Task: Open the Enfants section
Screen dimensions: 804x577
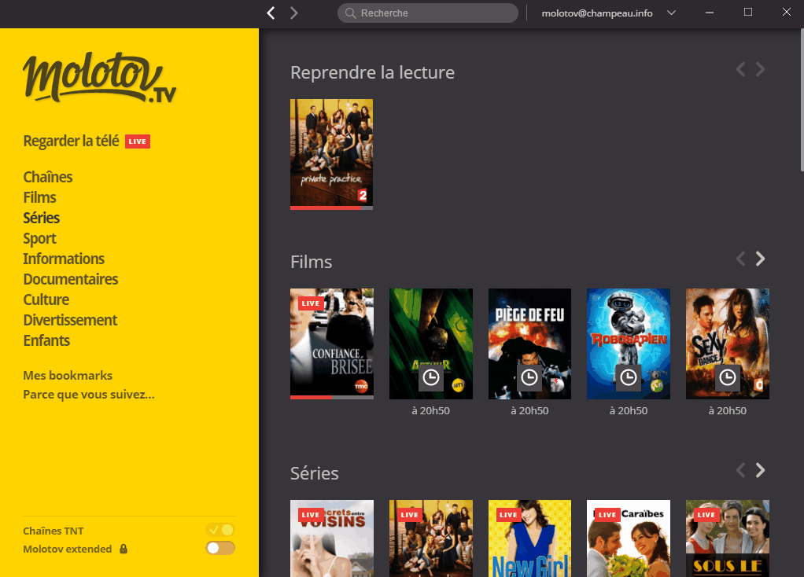Action: (46, 340)
